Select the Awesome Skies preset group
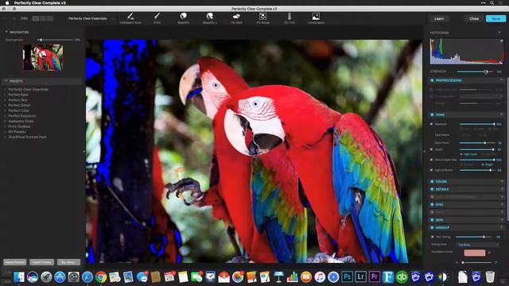 tap(21, 121)
